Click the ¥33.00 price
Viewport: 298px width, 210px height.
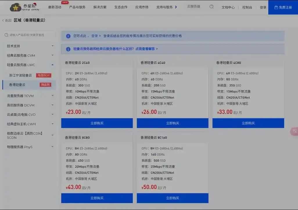[x=225, y=112]
